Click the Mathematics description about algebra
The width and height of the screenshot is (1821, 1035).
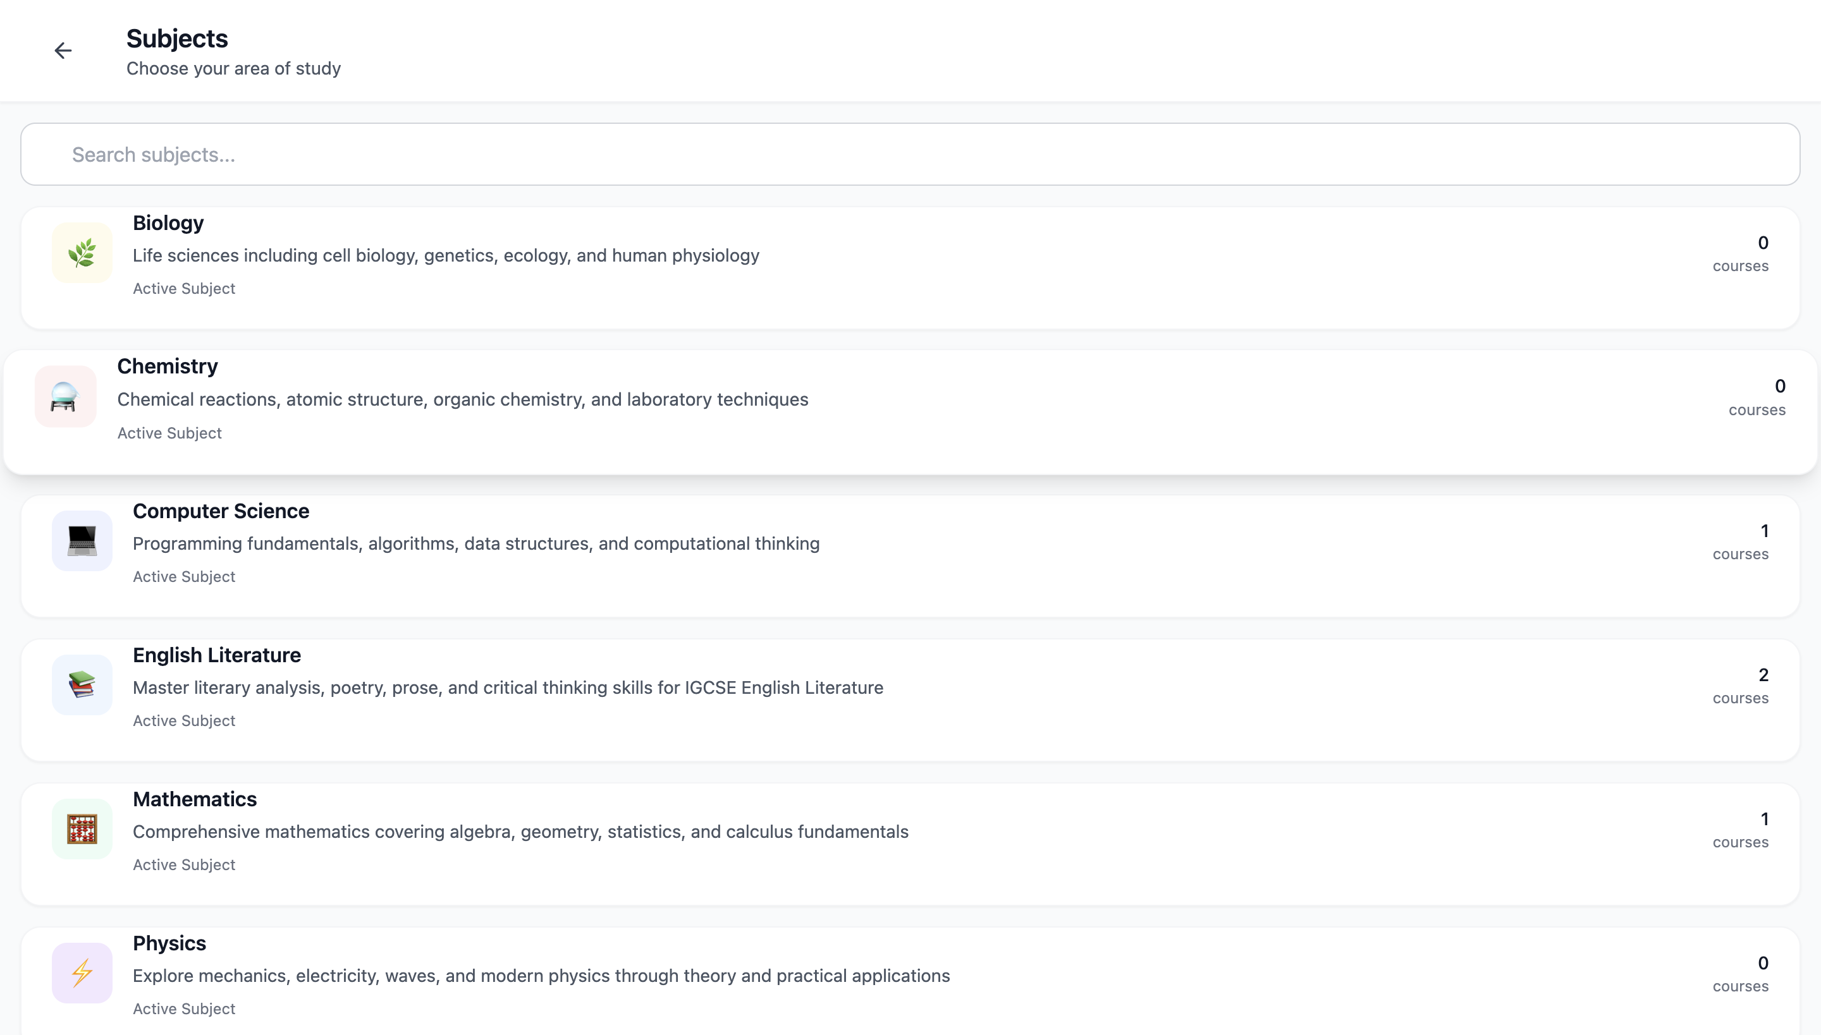(520, 832)
